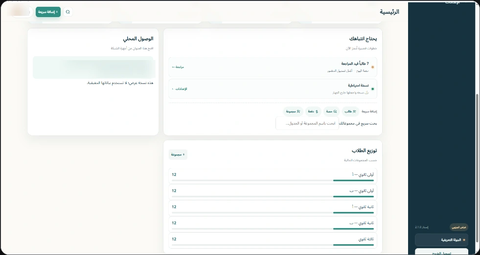Viewport: 480px width, 255px height.
Task: Click the تسجيل الخروج logout button
Action: pos(441,252)
